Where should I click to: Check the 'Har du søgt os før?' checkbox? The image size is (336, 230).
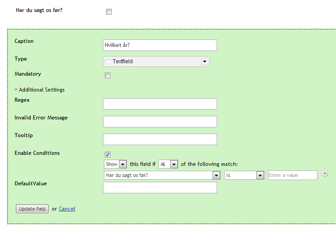point(109,12)
